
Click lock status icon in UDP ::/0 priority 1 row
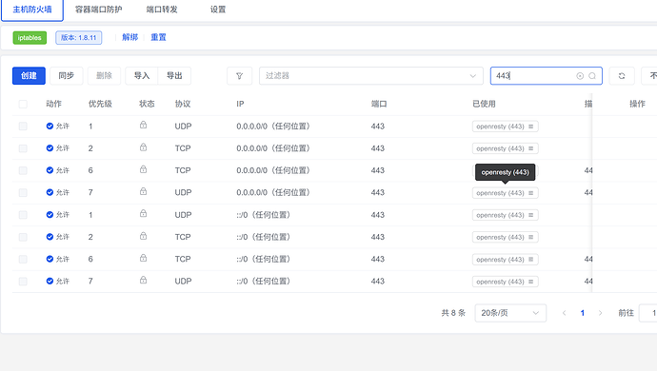point(143,213)
